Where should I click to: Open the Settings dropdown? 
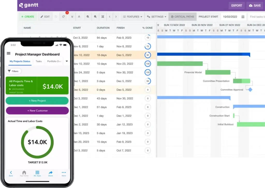[157, 17]
